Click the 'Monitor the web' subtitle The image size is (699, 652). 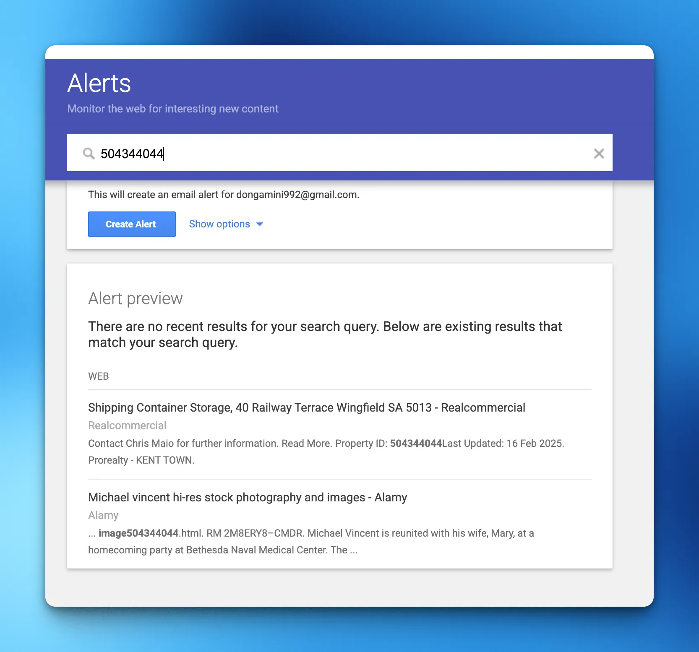(173, 109)
